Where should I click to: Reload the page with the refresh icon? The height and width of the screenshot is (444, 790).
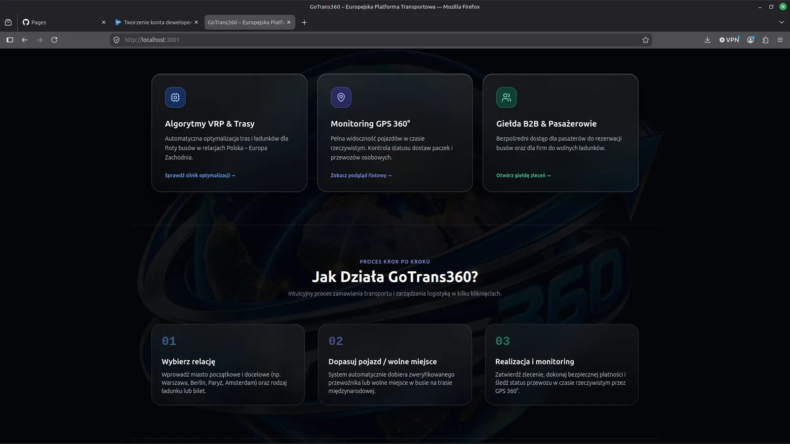point(54,40)
